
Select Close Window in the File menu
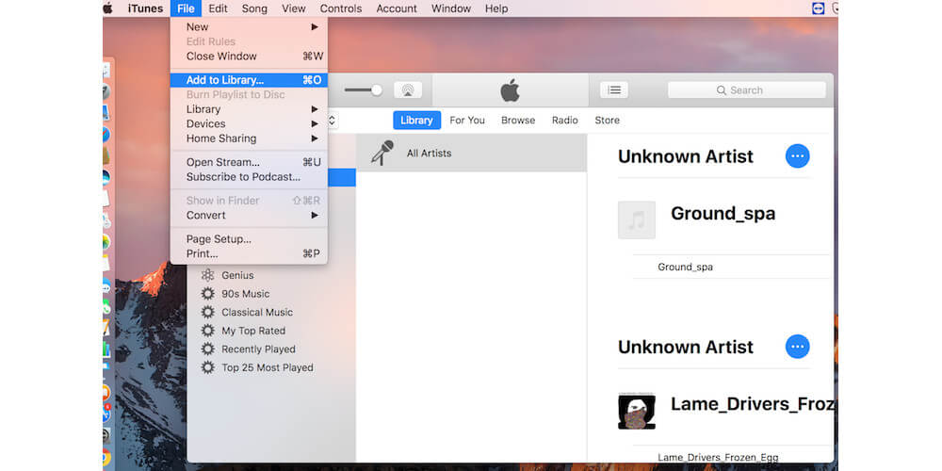click(249, 56)
